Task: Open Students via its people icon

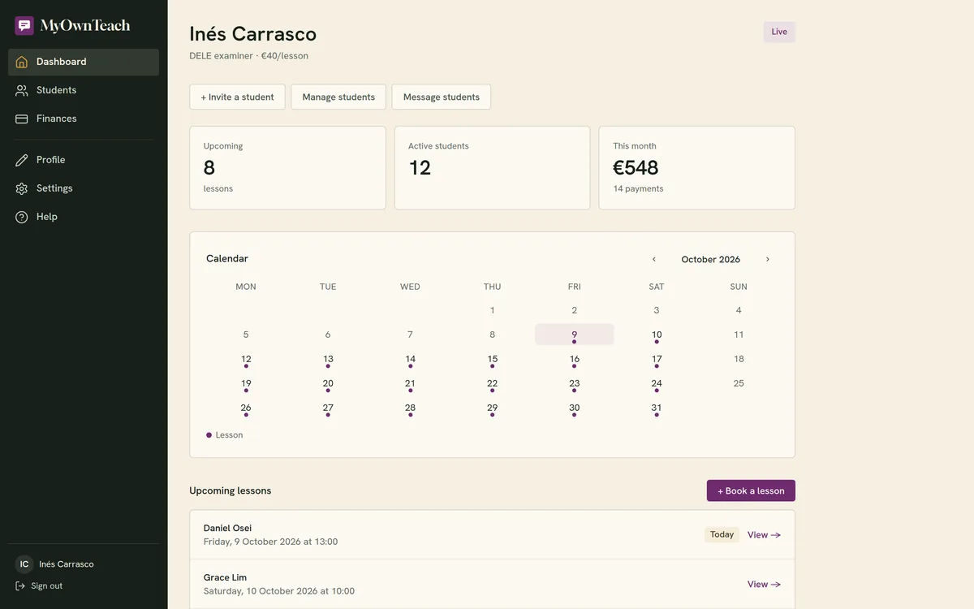Action: pos(22,90)
